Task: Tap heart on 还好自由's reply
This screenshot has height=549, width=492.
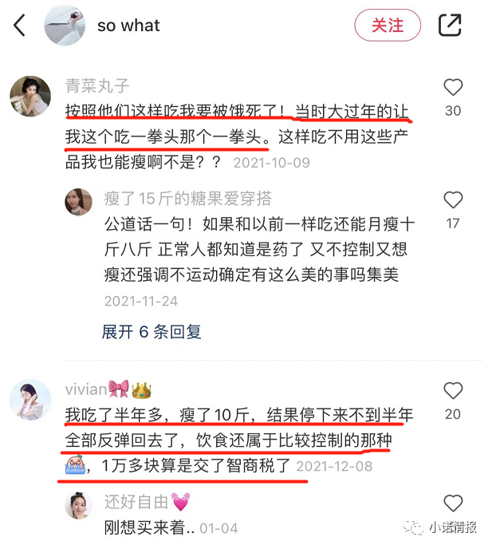Action: pyautogui.click(x=453, y=504)
